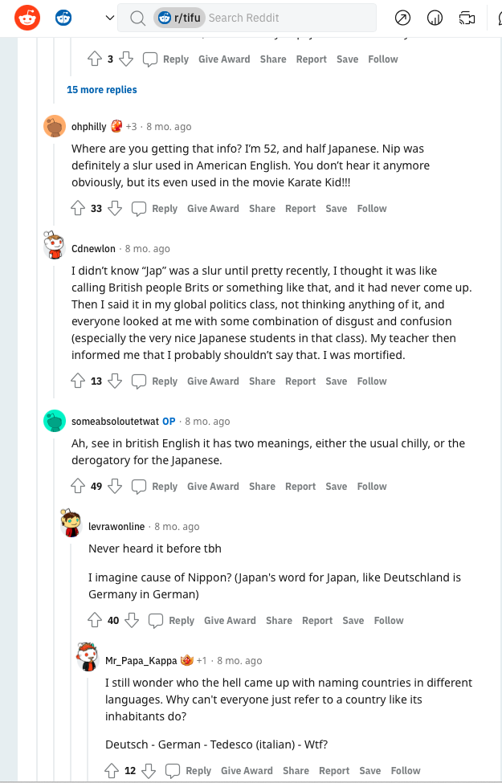Expand 15 more replies
502x783 pixels.
click(102, 89)
